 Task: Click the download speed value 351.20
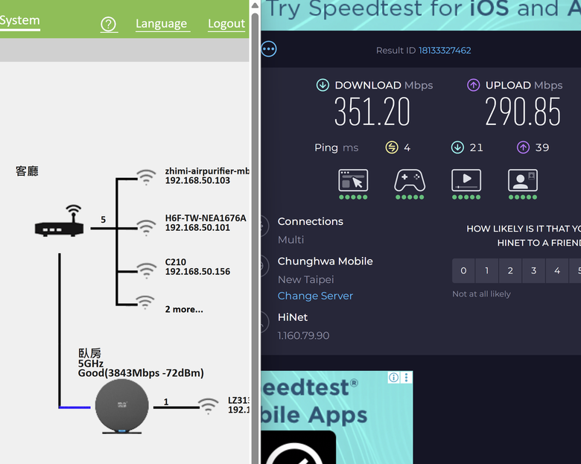coord(372,112)
